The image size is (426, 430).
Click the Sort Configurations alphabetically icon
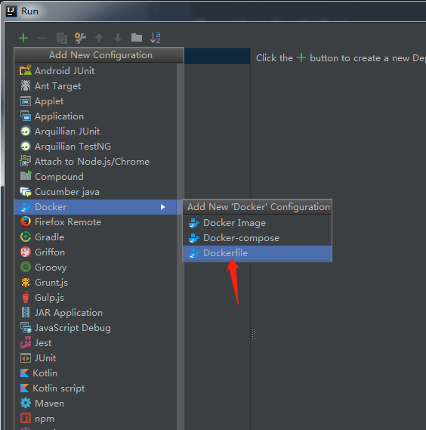(x=156, y=38)
